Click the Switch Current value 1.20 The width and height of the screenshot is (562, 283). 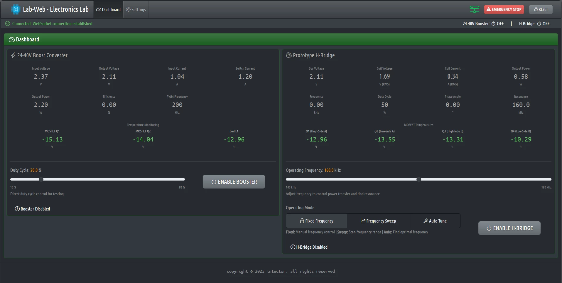pyautogui.click(x=245, y=77)
